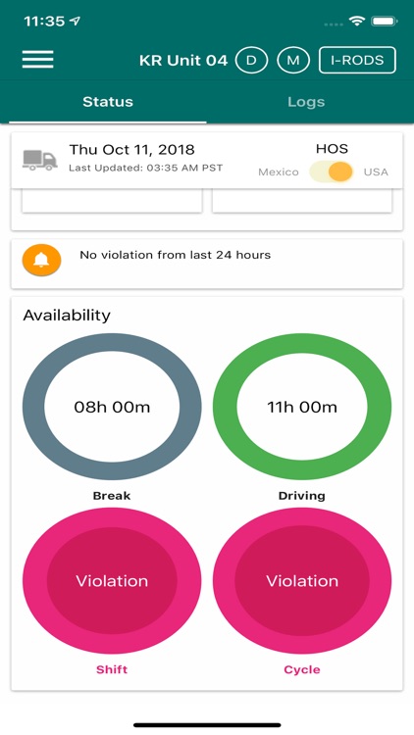Open the hamburger menu
The width and height of the screenshot is (414, 735).
coord(37,60)
